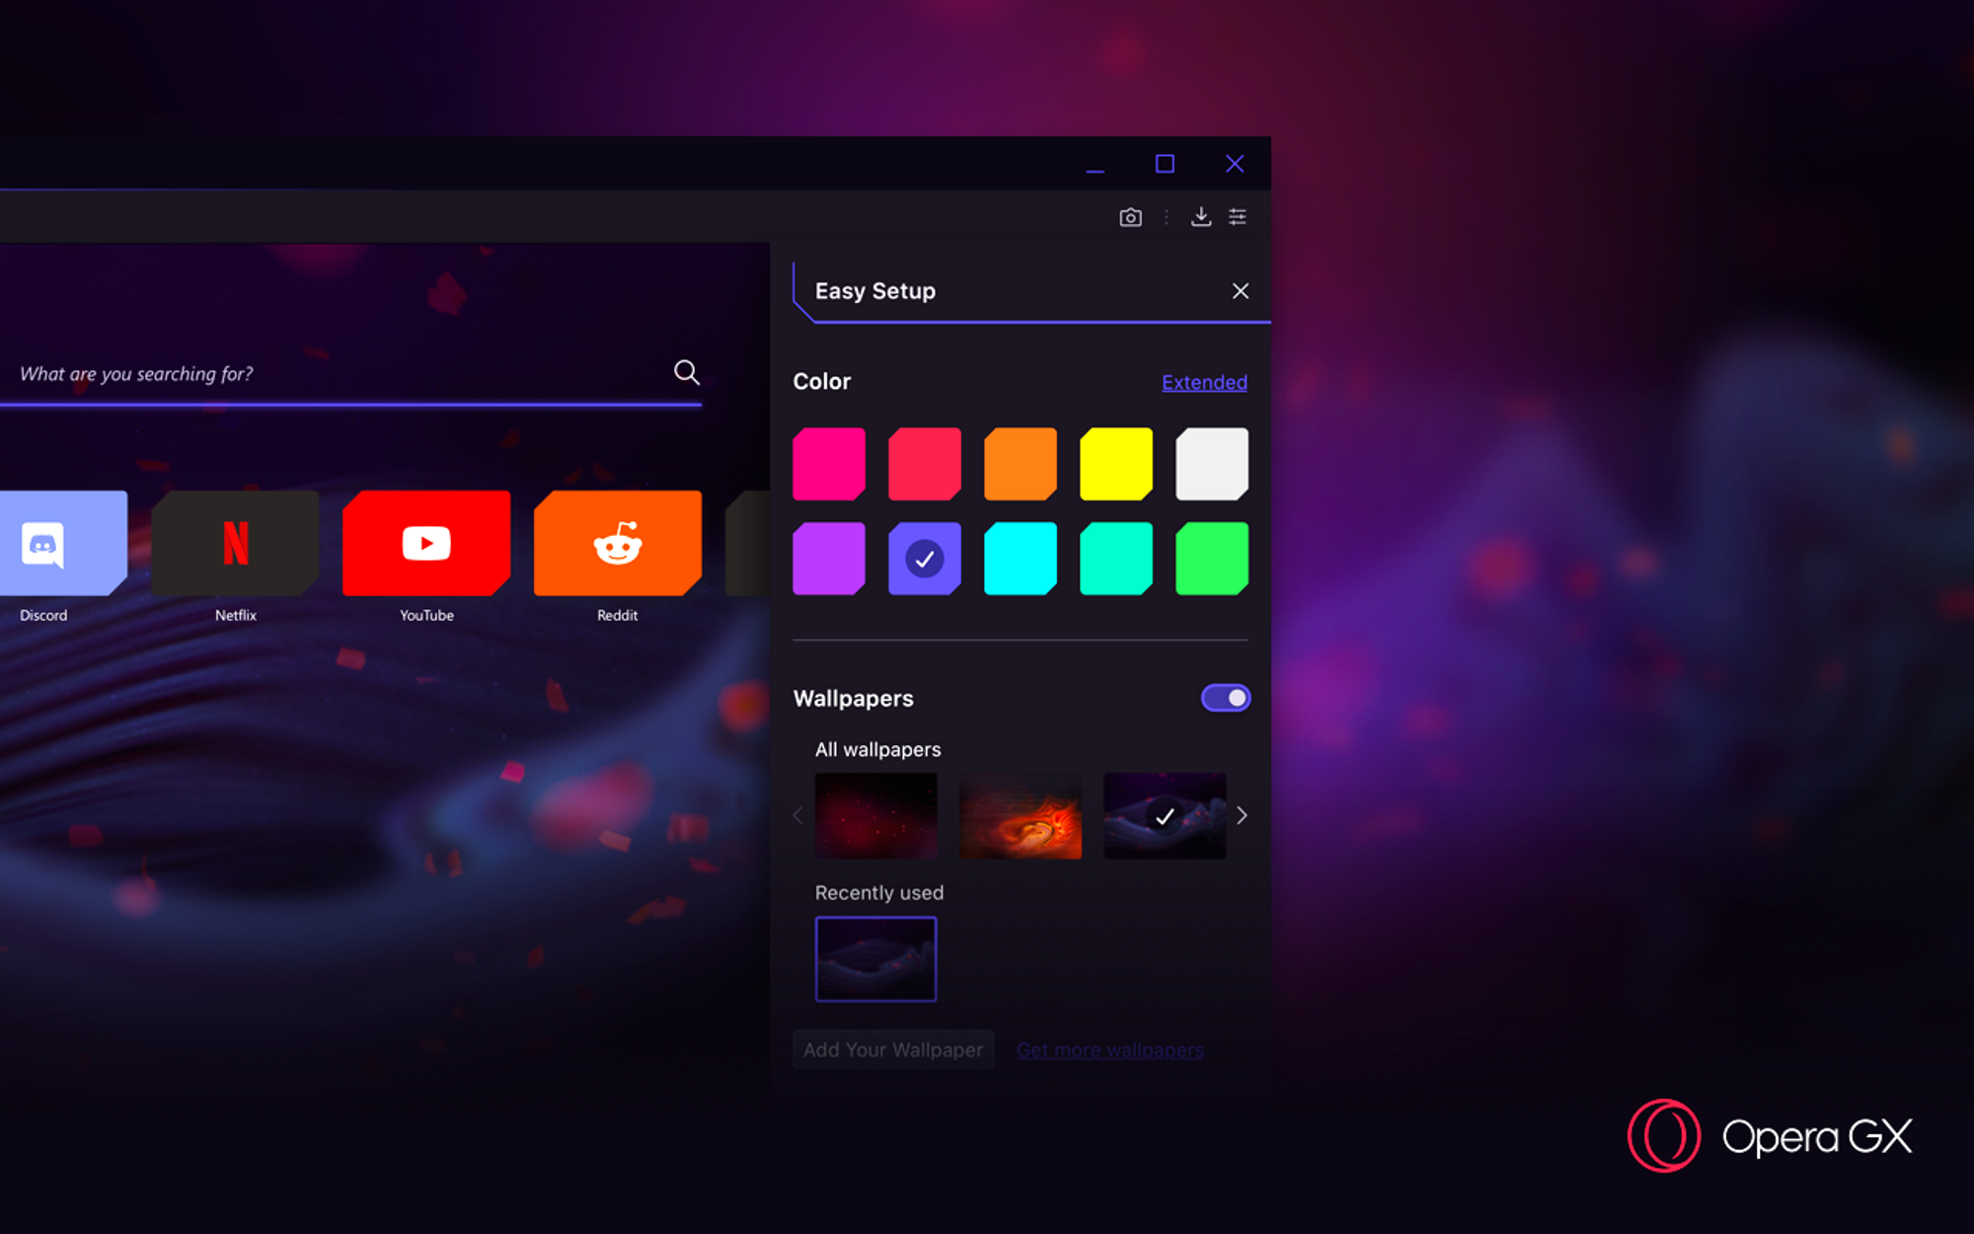Click Get more wallpapers link
This screenshot has height=1234, width=1974.
[x=1110, y=1049]
